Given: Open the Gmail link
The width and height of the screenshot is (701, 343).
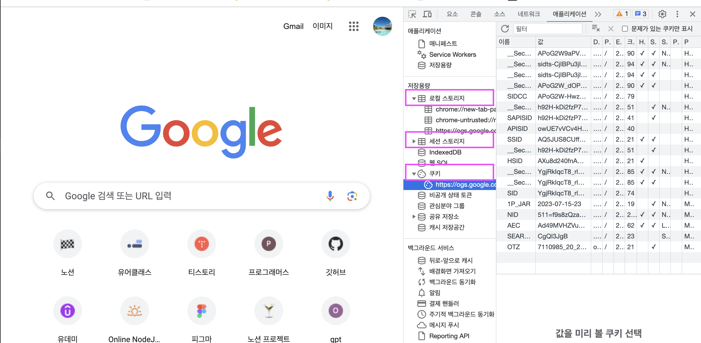Looking at the screenshot, I should pos(293,26).
